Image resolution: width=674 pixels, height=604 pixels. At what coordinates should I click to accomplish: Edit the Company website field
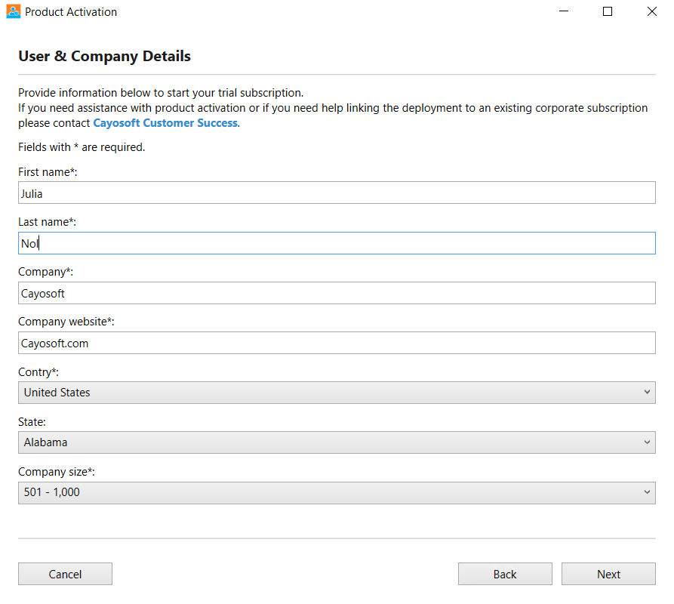point(337,343)
